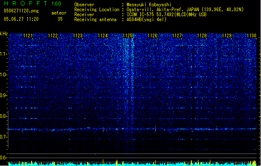Select the file name 0506271120.png
Image resolution: width=261 pixels, height=166 pixels.
(x=21, y=11)
